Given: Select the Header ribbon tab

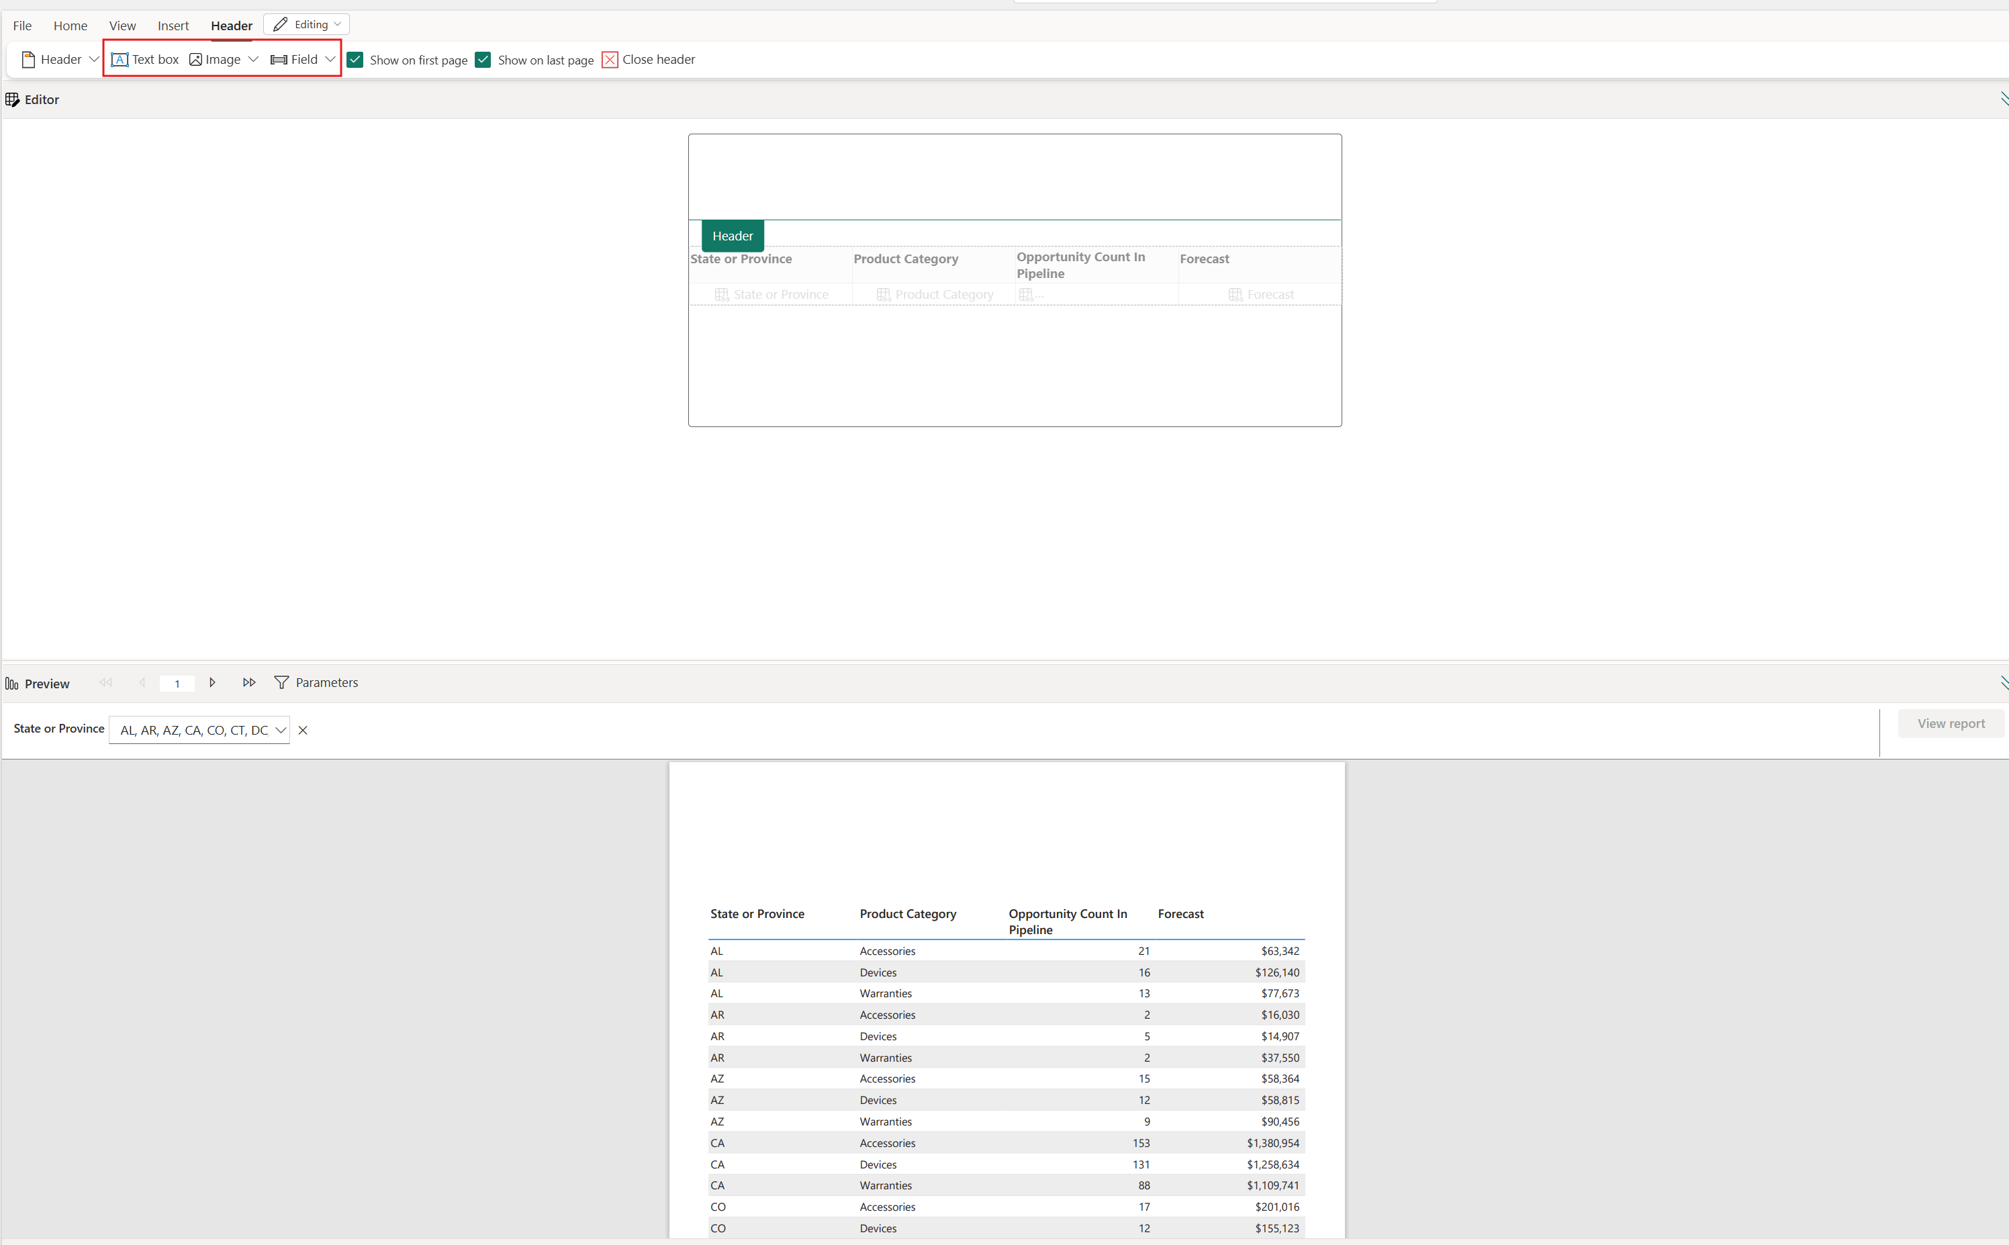Looking at the screenshot, I should [230, 24].
